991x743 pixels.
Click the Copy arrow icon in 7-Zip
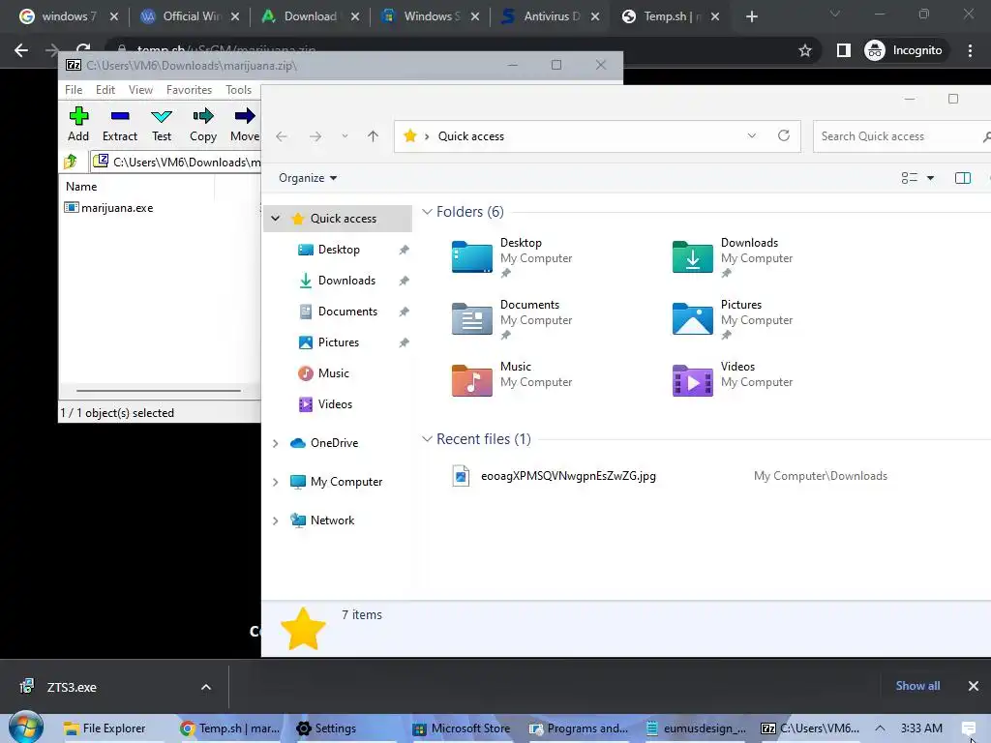pos(203,116)
